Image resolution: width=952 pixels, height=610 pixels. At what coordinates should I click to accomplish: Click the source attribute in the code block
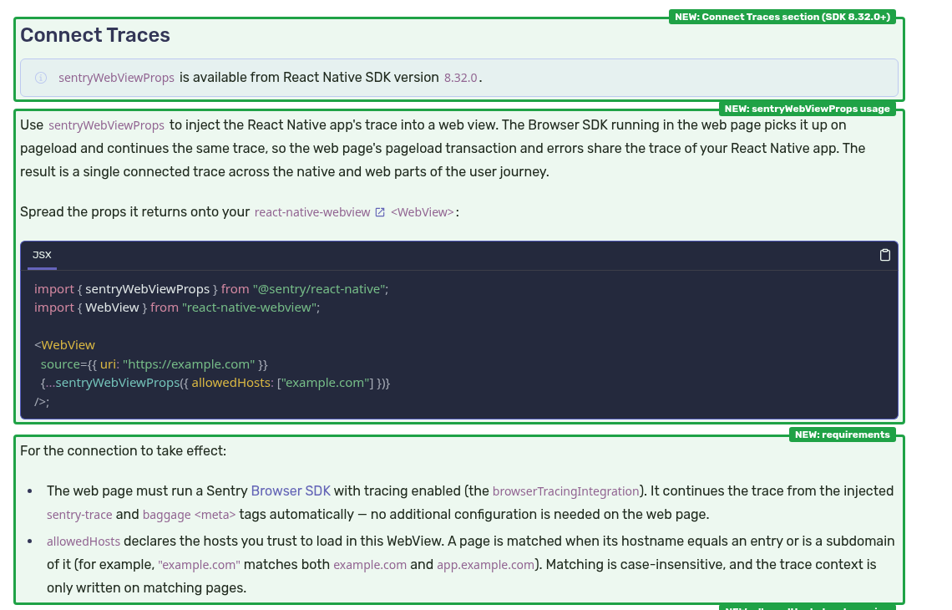(x=60, y=364)
